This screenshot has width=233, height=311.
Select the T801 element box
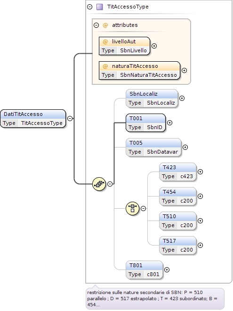[x=145, y=270]
